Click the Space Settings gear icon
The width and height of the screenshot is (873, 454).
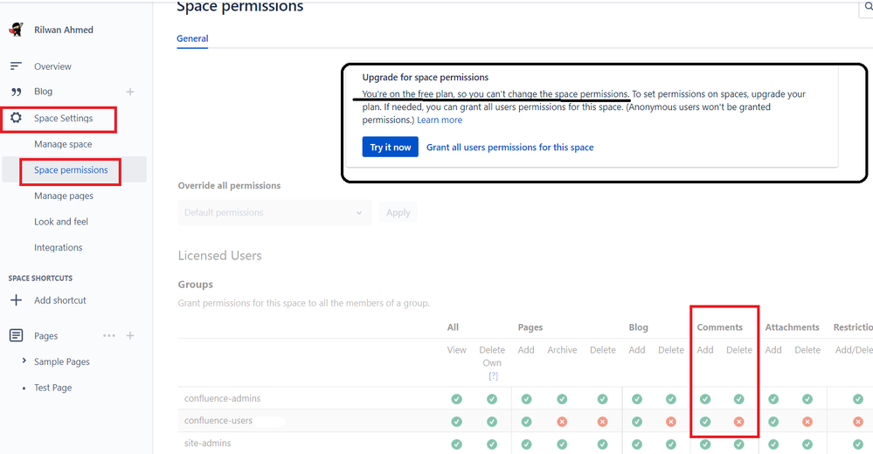point(16,118)
